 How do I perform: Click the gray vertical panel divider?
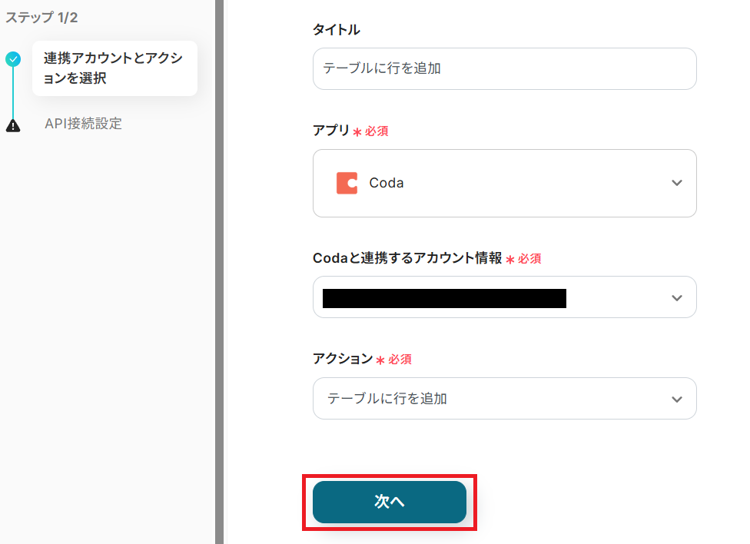[x=219, y=272]
